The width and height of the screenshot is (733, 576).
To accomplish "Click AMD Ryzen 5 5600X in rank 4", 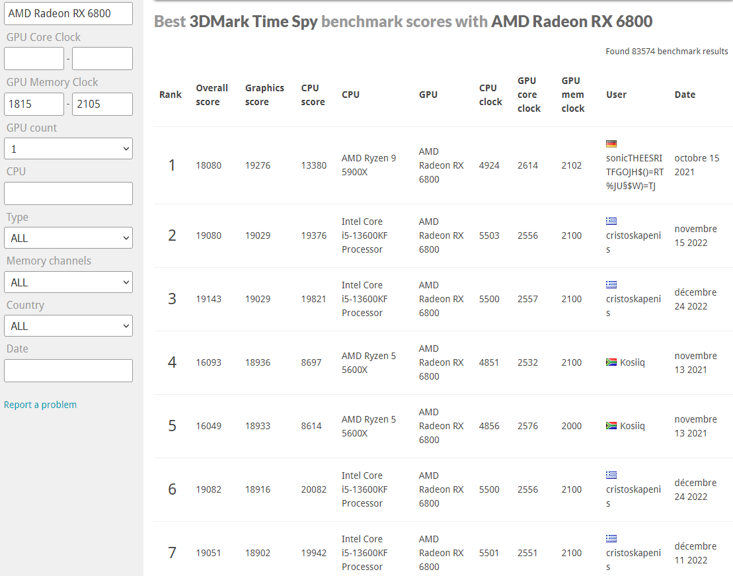I will (x=368, y=362).
